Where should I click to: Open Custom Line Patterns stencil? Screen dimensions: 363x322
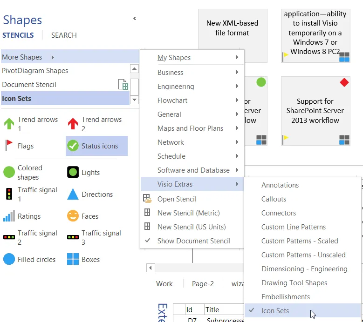[x=302, y=227]
